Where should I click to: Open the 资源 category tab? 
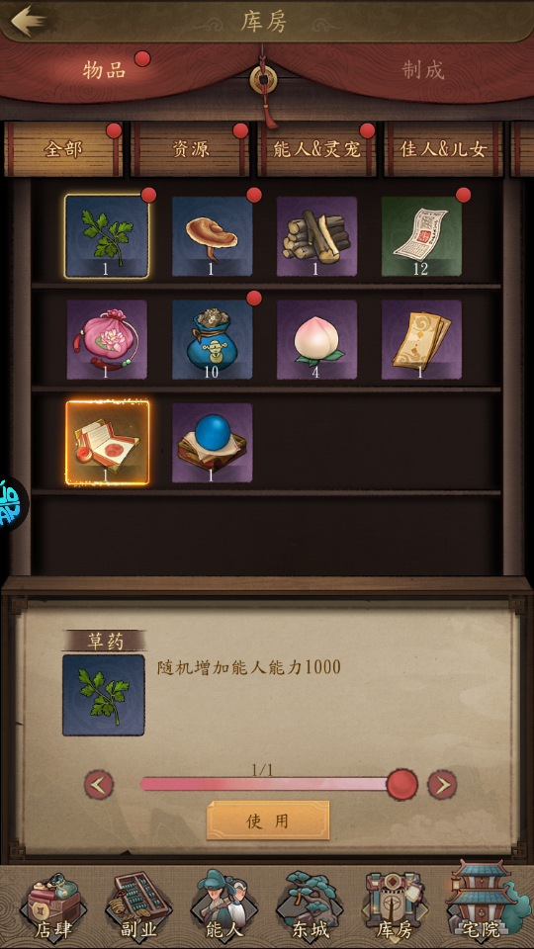pyautogui.click(x=190, y=149)
